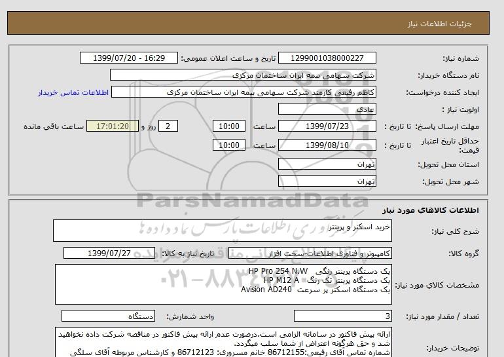Click the label ایجاد کننده درخواست
504x357 pixels.
pos(442,92)
